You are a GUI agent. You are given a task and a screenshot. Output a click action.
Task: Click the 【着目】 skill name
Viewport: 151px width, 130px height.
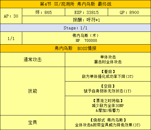(x=108, y=72)
